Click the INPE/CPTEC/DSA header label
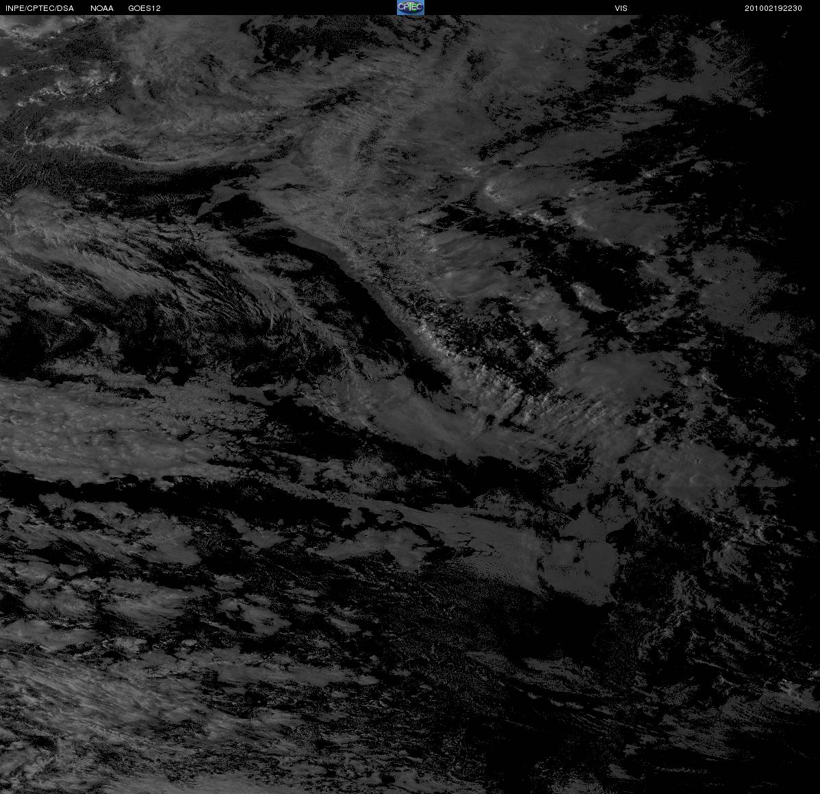Screen dimensions: 820x794 40,8
